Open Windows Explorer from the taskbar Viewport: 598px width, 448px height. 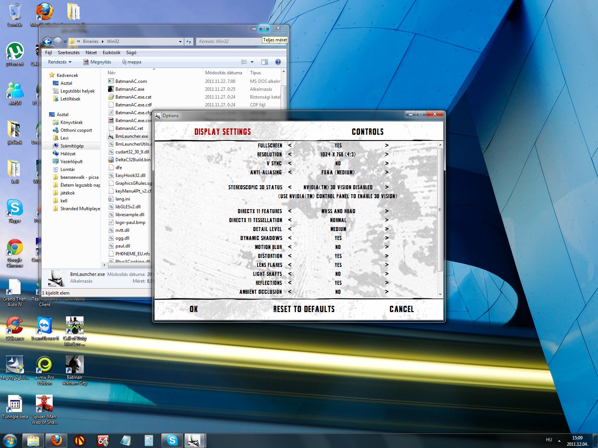[33, 441]
